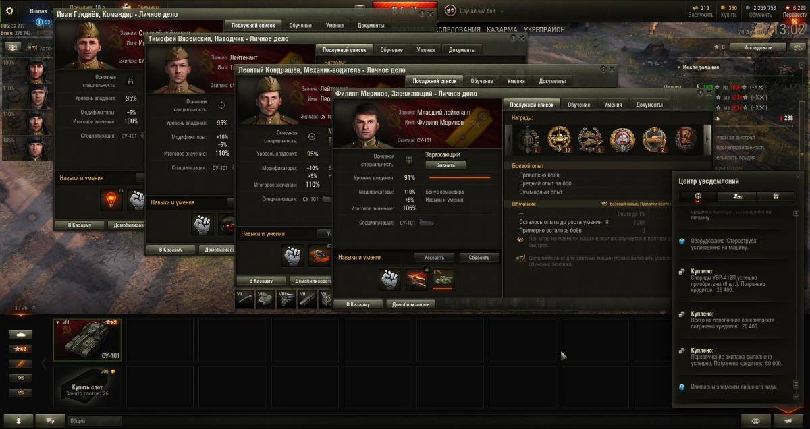Screen dimensions: 810x429
Task: Click the crew operations icon above the crew list
Action: [13, 48]
